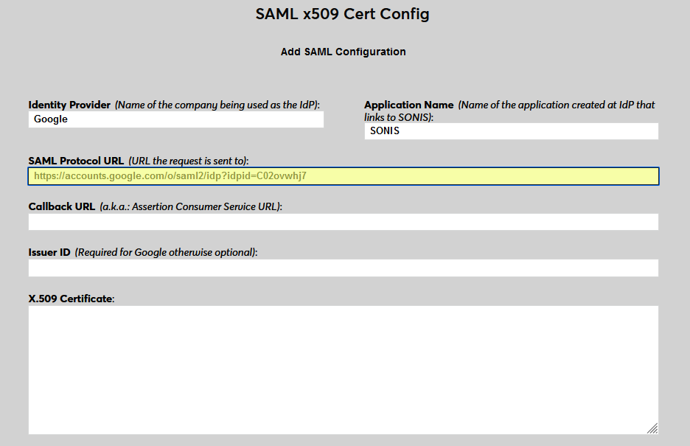
Task: Click the Identity Provider label
Action: pos(69,105)
